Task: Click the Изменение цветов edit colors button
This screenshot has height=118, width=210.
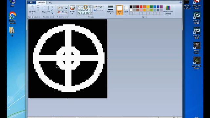Action: point(168,10)
